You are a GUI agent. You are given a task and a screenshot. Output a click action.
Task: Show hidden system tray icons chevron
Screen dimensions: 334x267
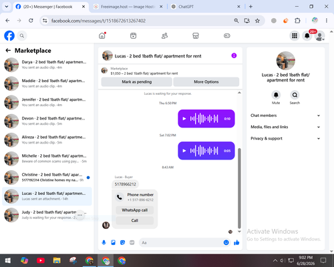pyautogui.click(x=275, y=260)
